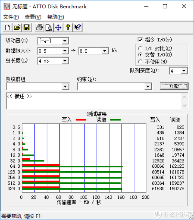Screen dimensions: 194x220
Task: Click the 传输速率 - MB / 秒 axis label
Action: pos(79,202)
